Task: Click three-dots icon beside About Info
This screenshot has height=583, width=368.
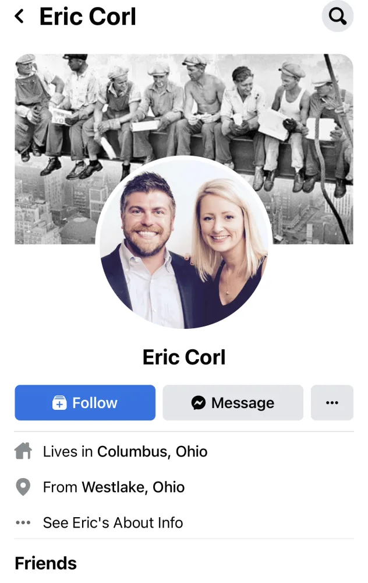Action: (23, 522)
